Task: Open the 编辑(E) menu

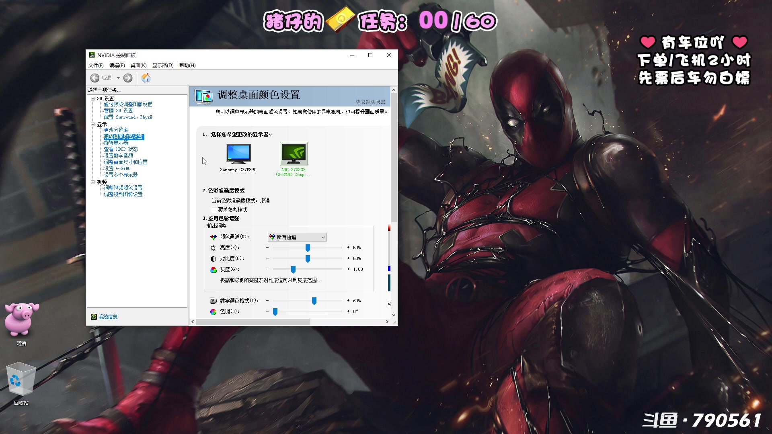Action: click(x=117, y=65)
